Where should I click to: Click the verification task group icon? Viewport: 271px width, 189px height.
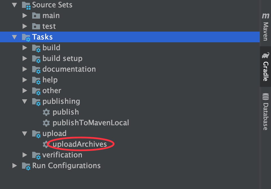coord(36,155)
